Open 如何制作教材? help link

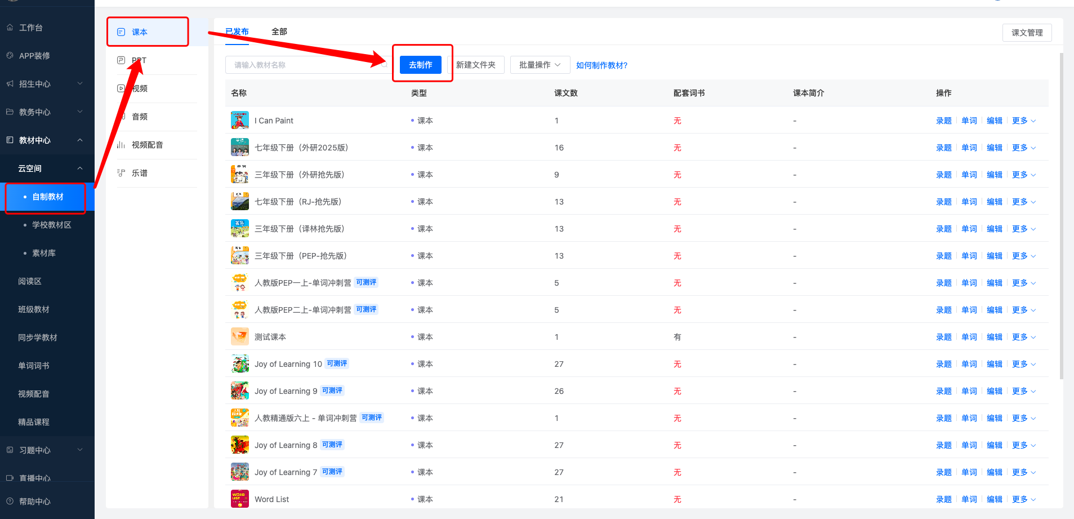(x=601, y=65)
